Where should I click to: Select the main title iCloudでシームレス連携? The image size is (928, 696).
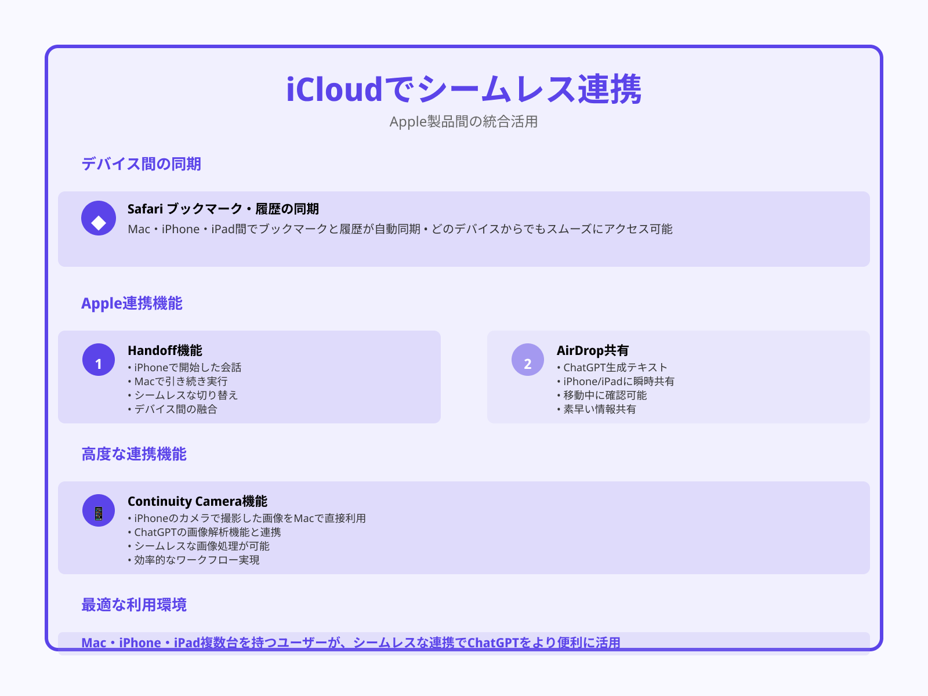[x=463, y=89]
